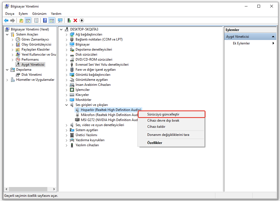Choose Cihazı kaldır in context menu
Image resolution: width=280 pixels, height=201 pixels.
(156, 127)
